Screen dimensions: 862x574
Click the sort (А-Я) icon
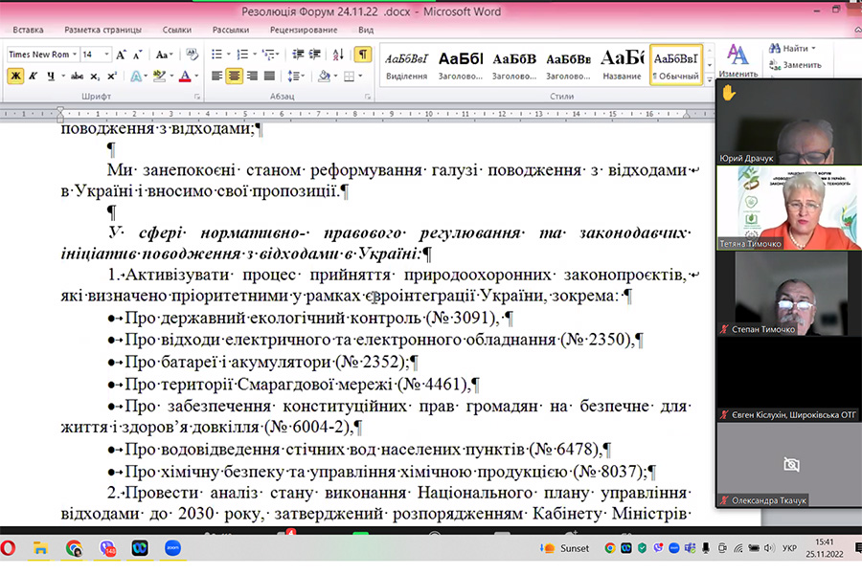(339, 55)
